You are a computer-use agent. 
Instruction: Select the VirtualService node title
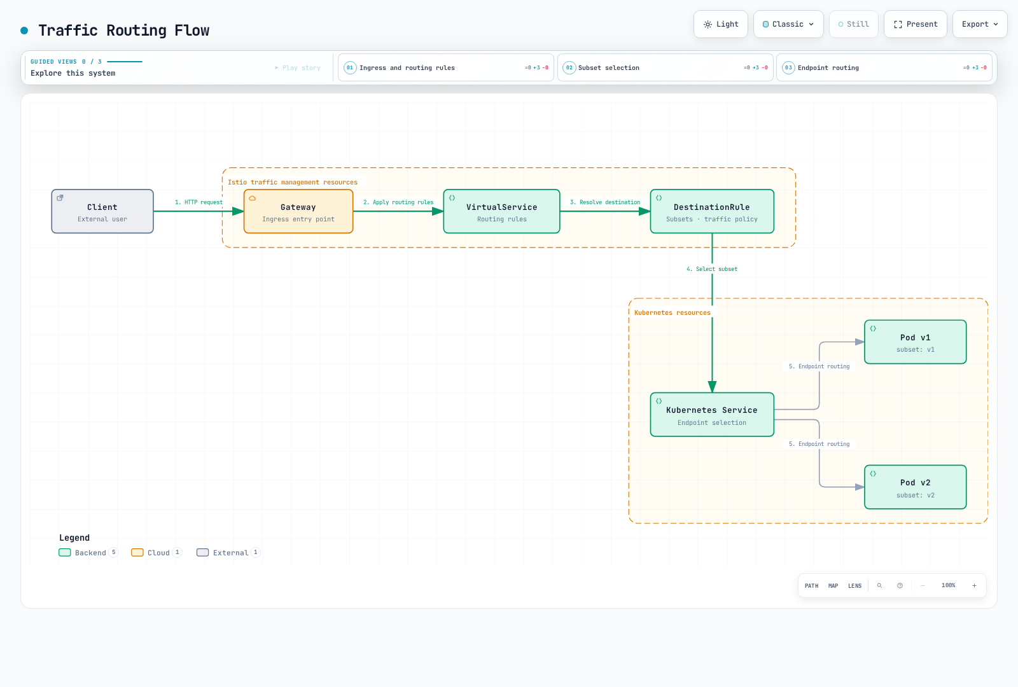(x=502, y=207)
